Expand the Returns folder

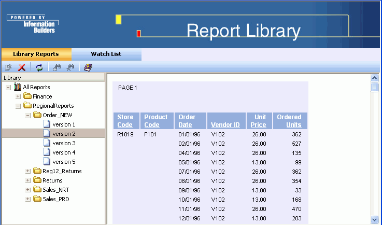coord(28,180)
